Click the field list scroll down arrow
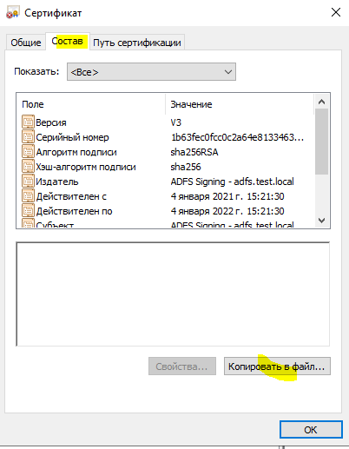This screenshot has height=449, width=349. click(x=321, y=221)
